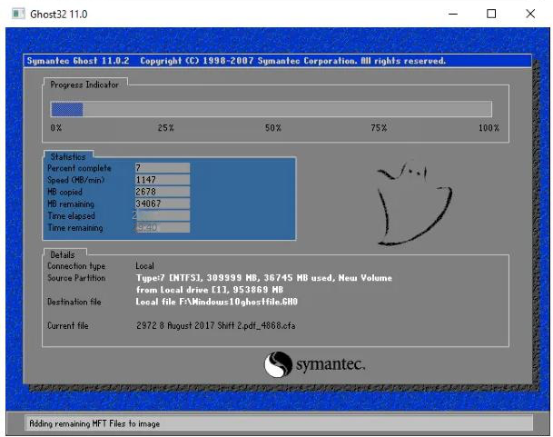This screenshot has height=437, width=553.
Task: Select the MB remaining value field
Action: click(161, 204)
